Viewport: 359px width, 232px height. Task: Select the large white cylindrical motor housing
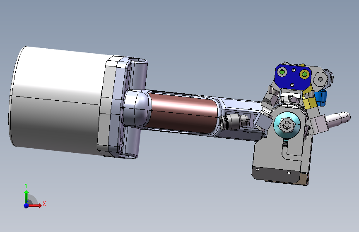tap(57, 100)
